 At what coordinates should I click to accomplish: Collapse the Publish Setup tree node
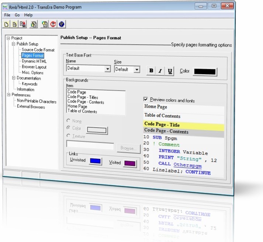coord(13,44)
